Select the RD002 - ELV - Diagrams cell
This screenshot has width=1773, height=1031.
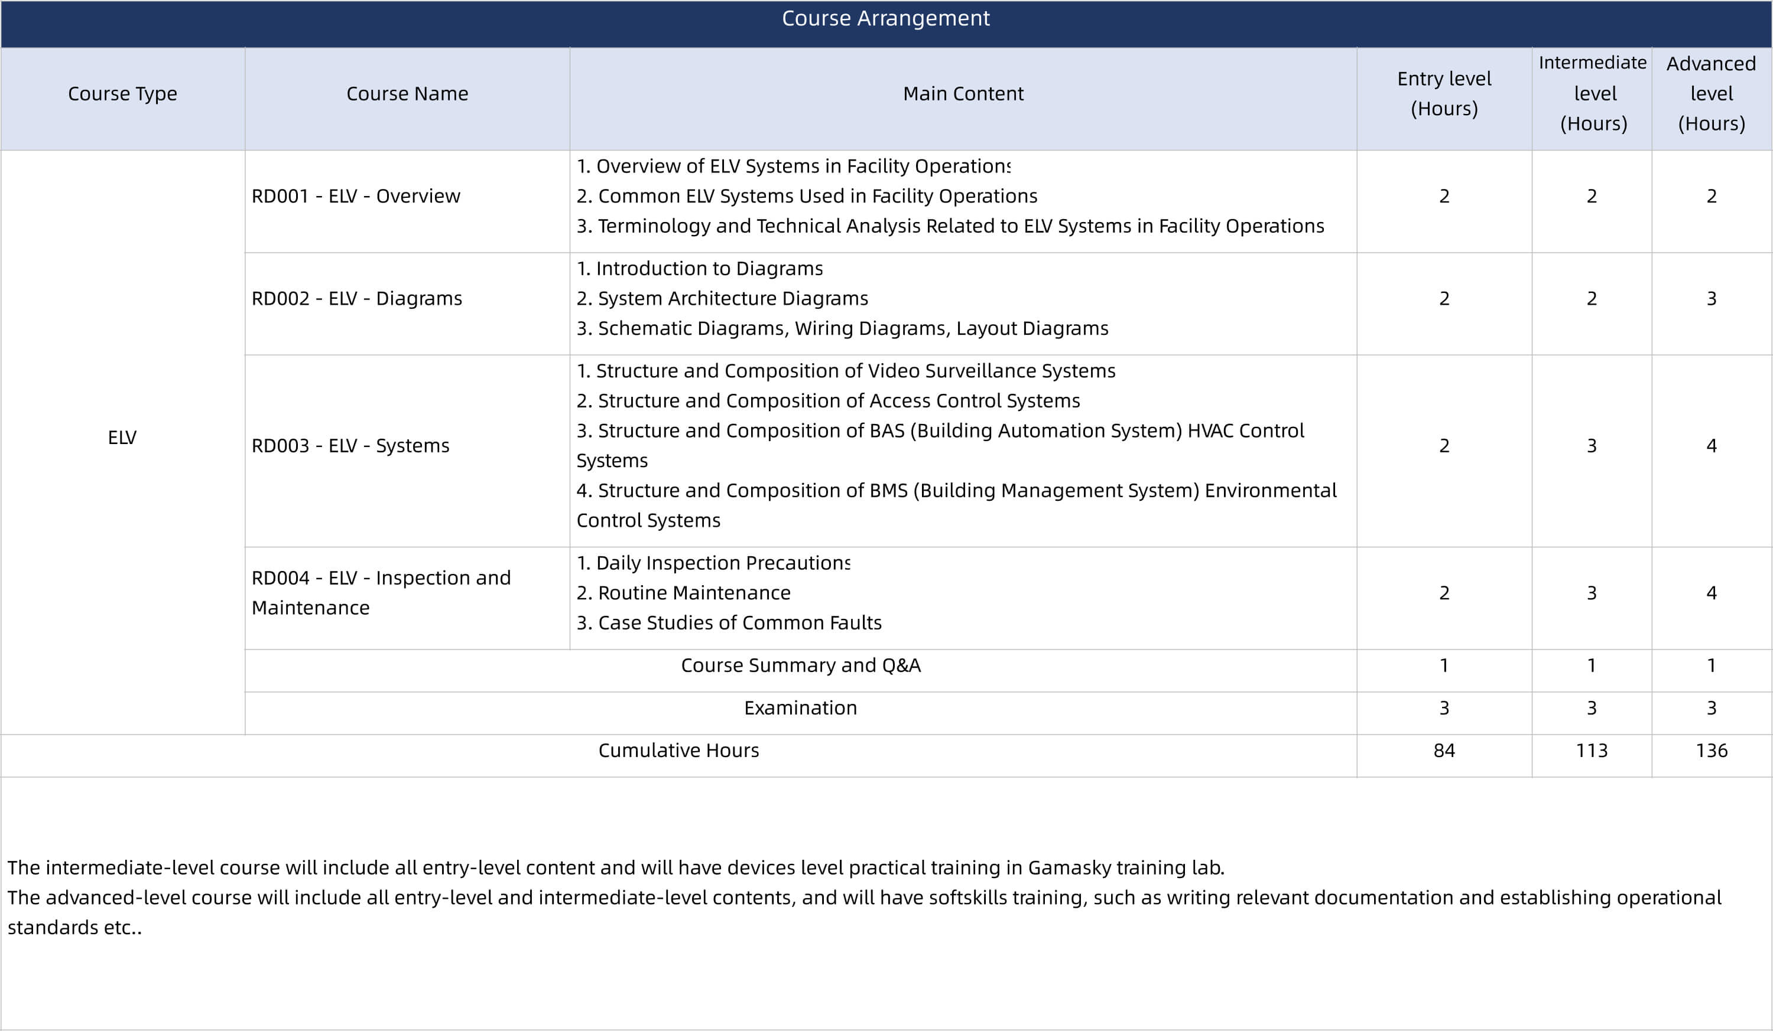point(357,299)
